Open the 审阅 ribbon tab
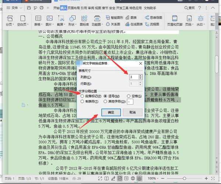The image size is (221, 184). 91,8
